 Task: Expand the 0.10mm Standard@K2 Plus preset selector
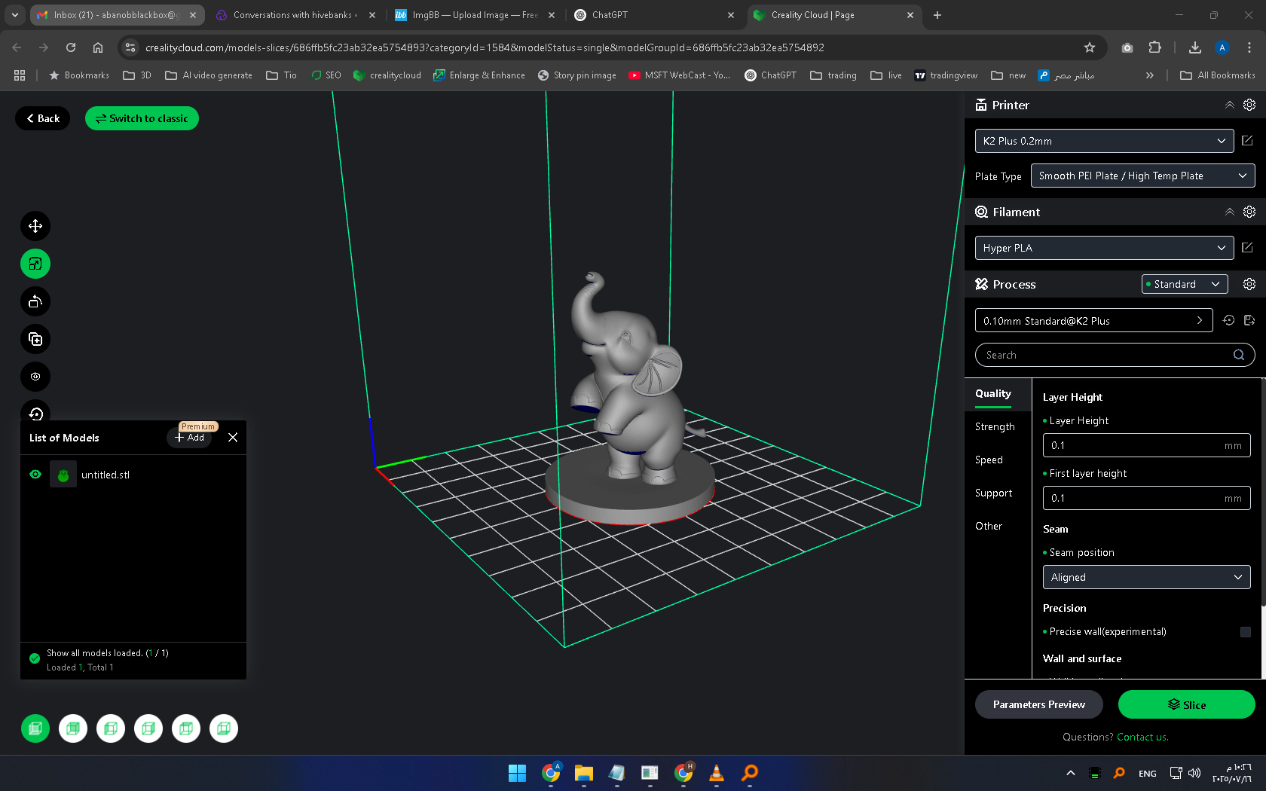(x=1093, y=320)
